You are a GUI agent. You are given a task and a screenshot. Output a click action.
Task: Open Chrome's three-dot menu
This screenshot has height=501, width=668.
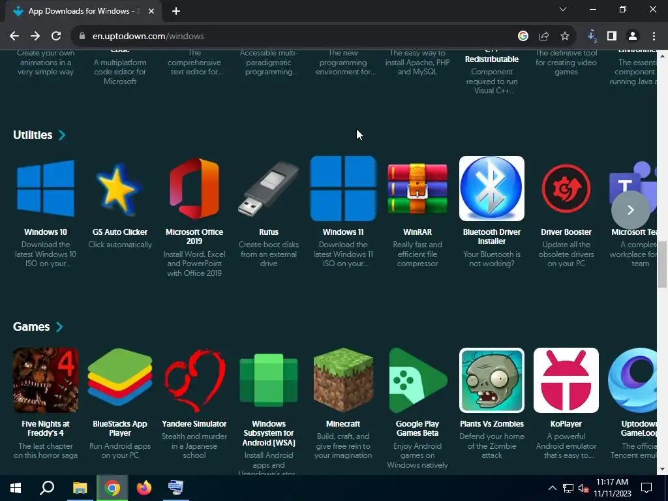point(654,37)
